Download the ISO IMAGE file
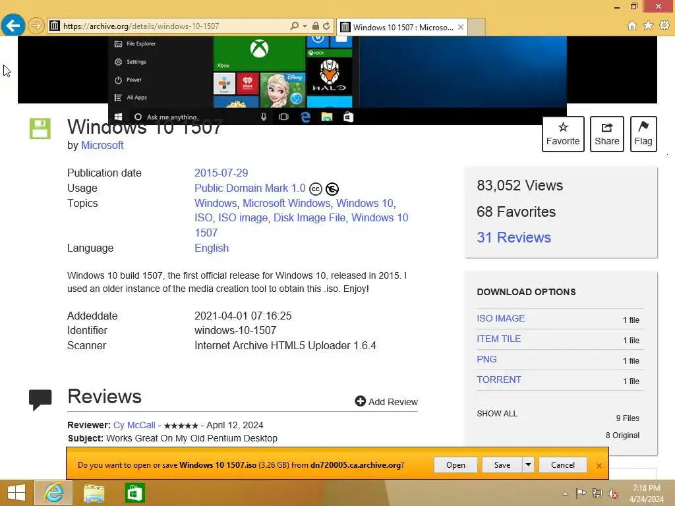This screenshot has width=675, height=506. pyautogui.click(x=501, y=318)
